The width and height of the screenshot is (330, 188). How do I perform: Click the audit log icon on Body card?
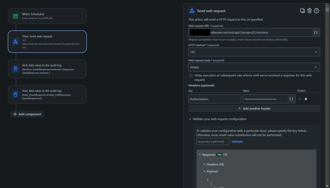(x=16, y=94)
